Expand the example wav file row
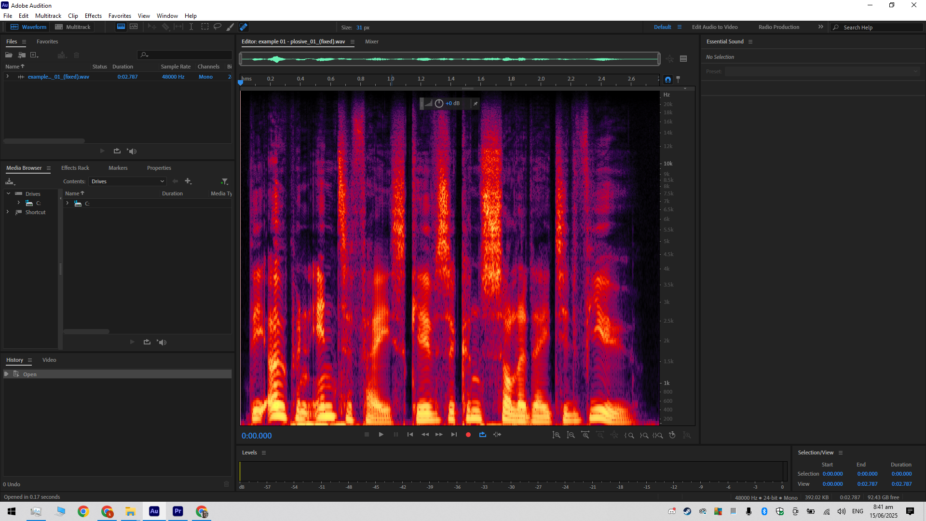926x521 pixels. point(8,76)
